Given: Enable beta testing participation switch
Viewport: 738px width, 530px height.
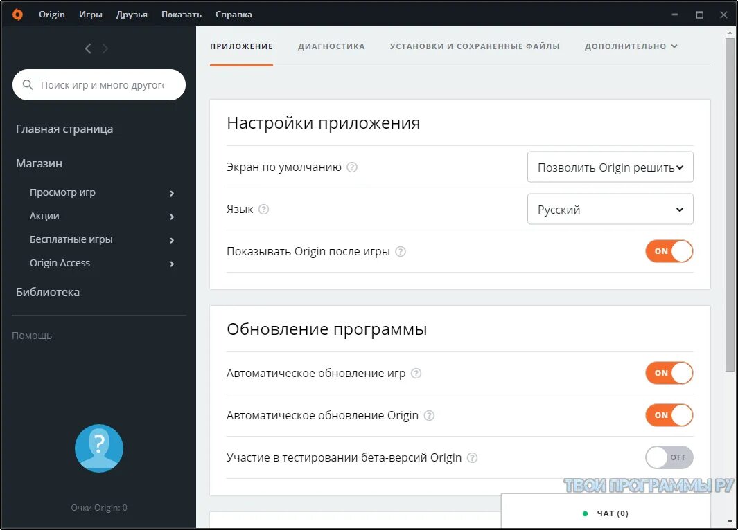Looking at the screenshot, I should [669, 457].
